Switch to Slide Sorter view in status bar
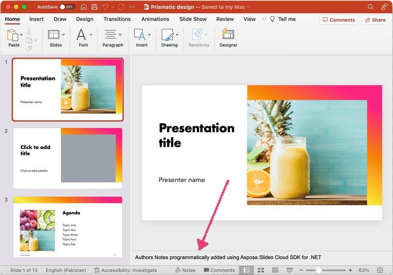 pos(261,270)
